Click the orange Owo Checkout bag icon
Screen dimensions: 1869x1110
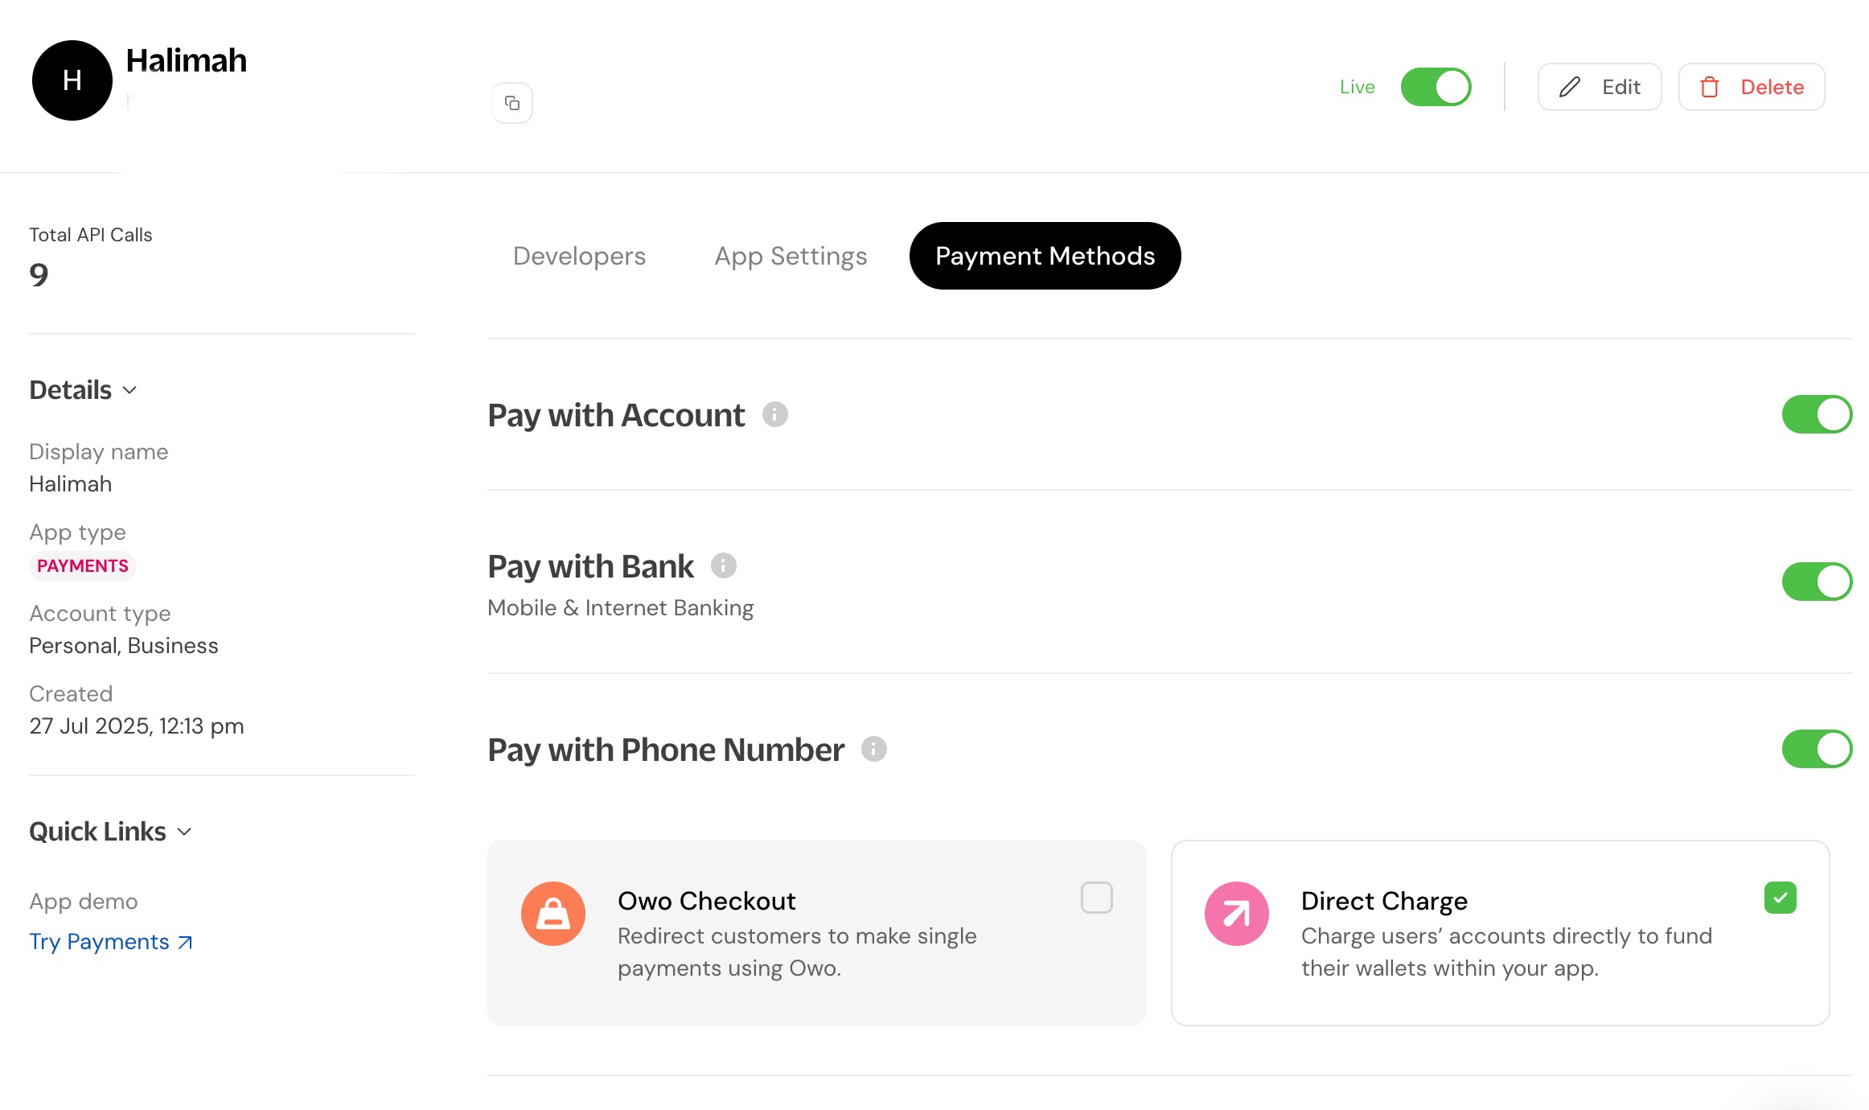(x=553, y=914)
